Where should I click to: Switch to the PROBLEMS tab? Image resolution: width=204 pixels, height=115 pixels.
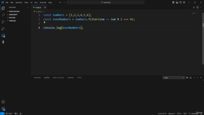coord(37,78)
